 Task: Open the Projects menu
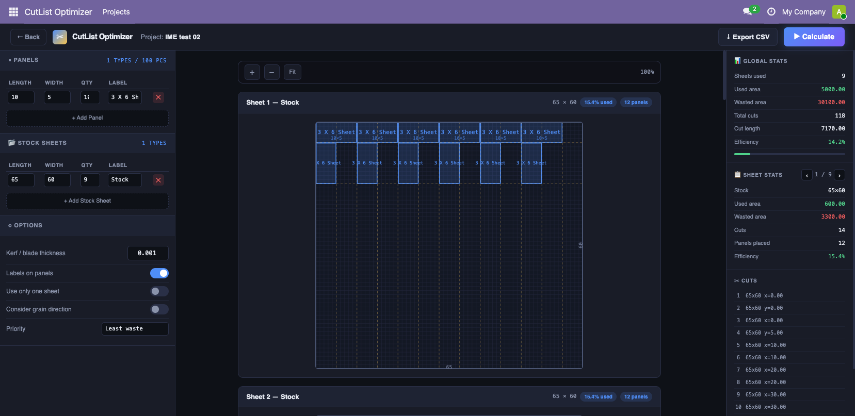point(116,12)
